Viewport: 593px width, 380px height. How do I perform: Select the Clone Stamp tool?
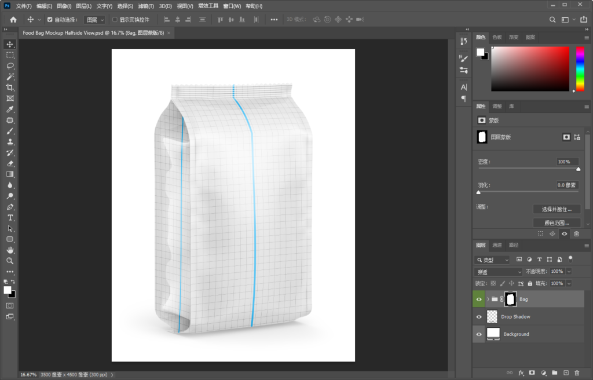[10, 142]
